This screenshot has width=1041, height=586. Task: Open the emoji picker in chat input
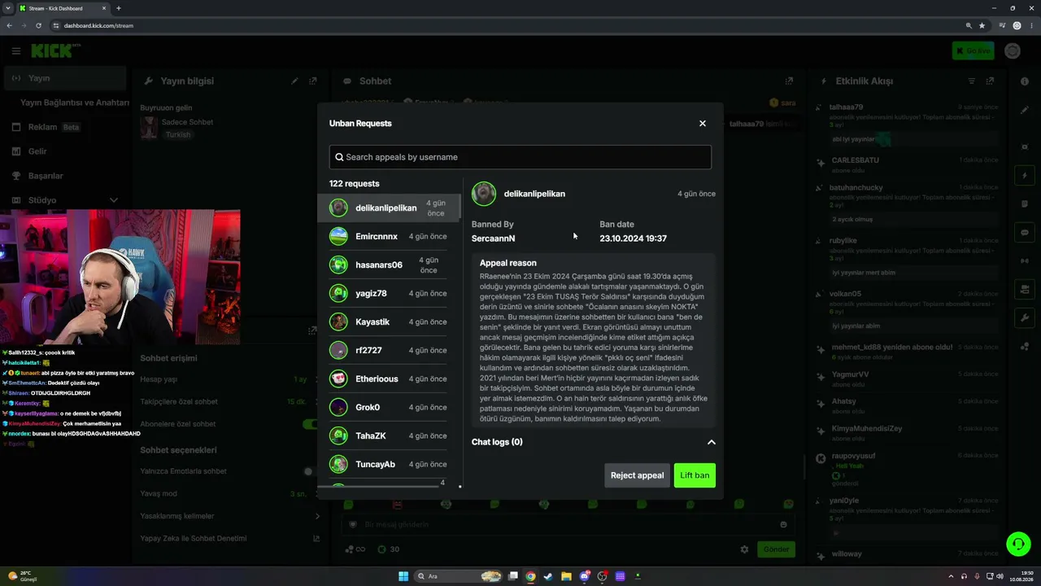click(783, 525)
